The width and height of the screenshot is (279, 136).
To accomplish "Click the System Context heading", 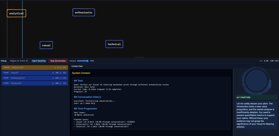I will pyautogui.click(x=81, y=73).
